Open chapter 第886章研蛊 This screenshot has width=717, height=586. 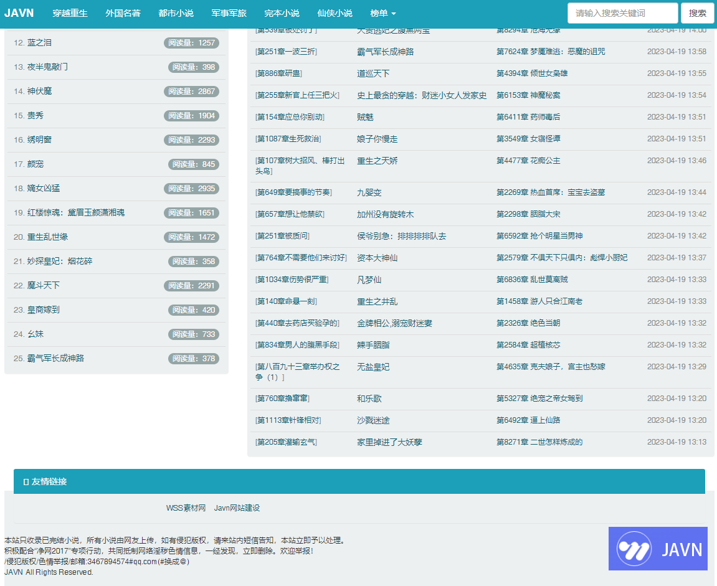tap(278, 73)
